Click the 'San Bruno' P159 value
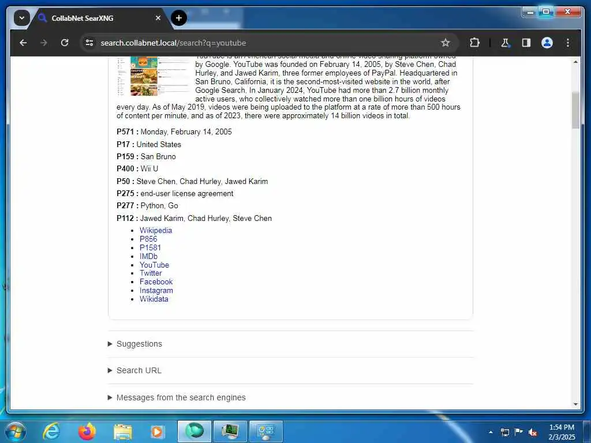Image resolution: width=591 pixels, height=443 pixels. [158, 156]
